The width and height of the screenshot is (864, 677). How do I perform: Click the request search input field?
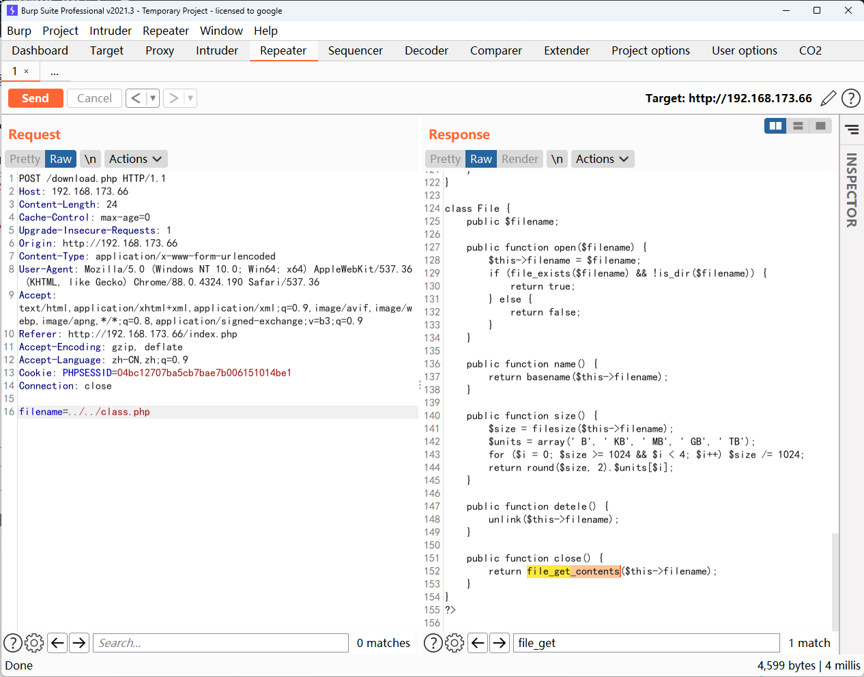pos(221,643)
